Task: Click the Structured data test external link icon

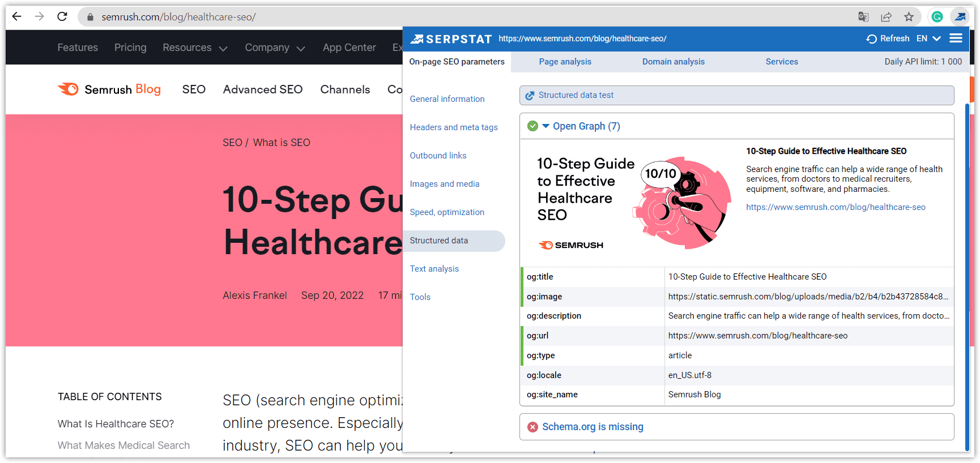Action: click(530, 96)
